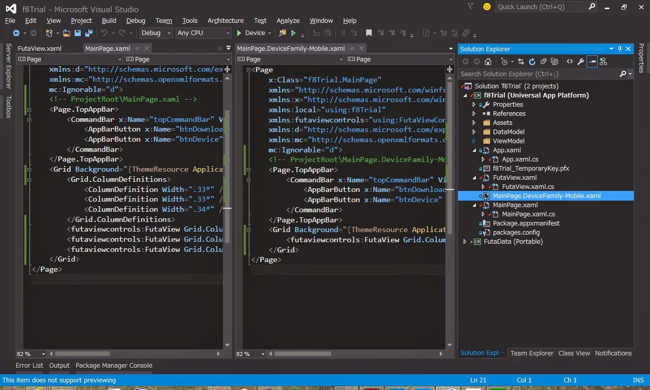Click the Home icon in Solution Explorer

click(488, 61)
